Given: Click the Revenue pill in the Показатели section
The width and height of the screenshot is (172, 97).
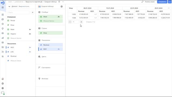Looking at the screenshot, I should [x=51, y=45].
